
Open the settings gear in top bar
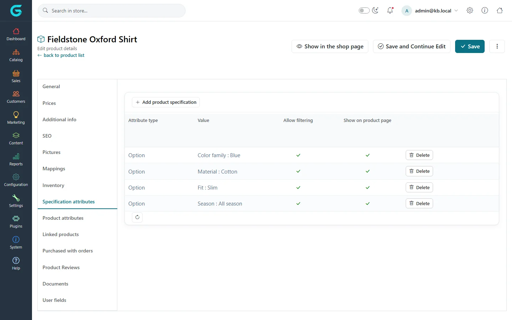click(x=470, y=10)
